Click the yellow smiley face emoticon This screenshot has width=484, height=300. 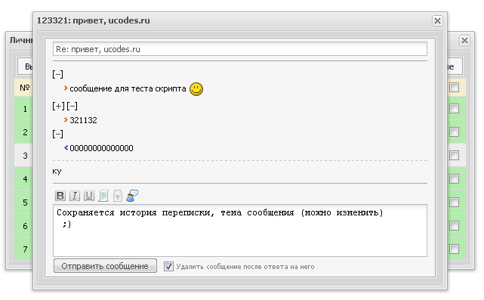coord(196,89)
